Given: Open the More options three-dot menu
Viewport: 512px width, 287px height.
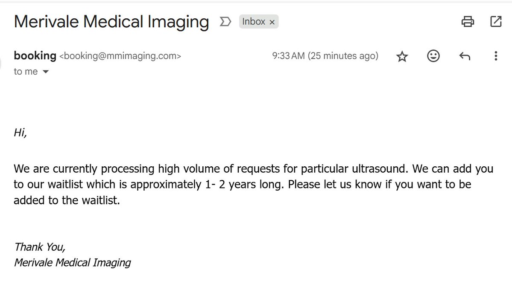Looking at the screenshot, I should 496,56.
